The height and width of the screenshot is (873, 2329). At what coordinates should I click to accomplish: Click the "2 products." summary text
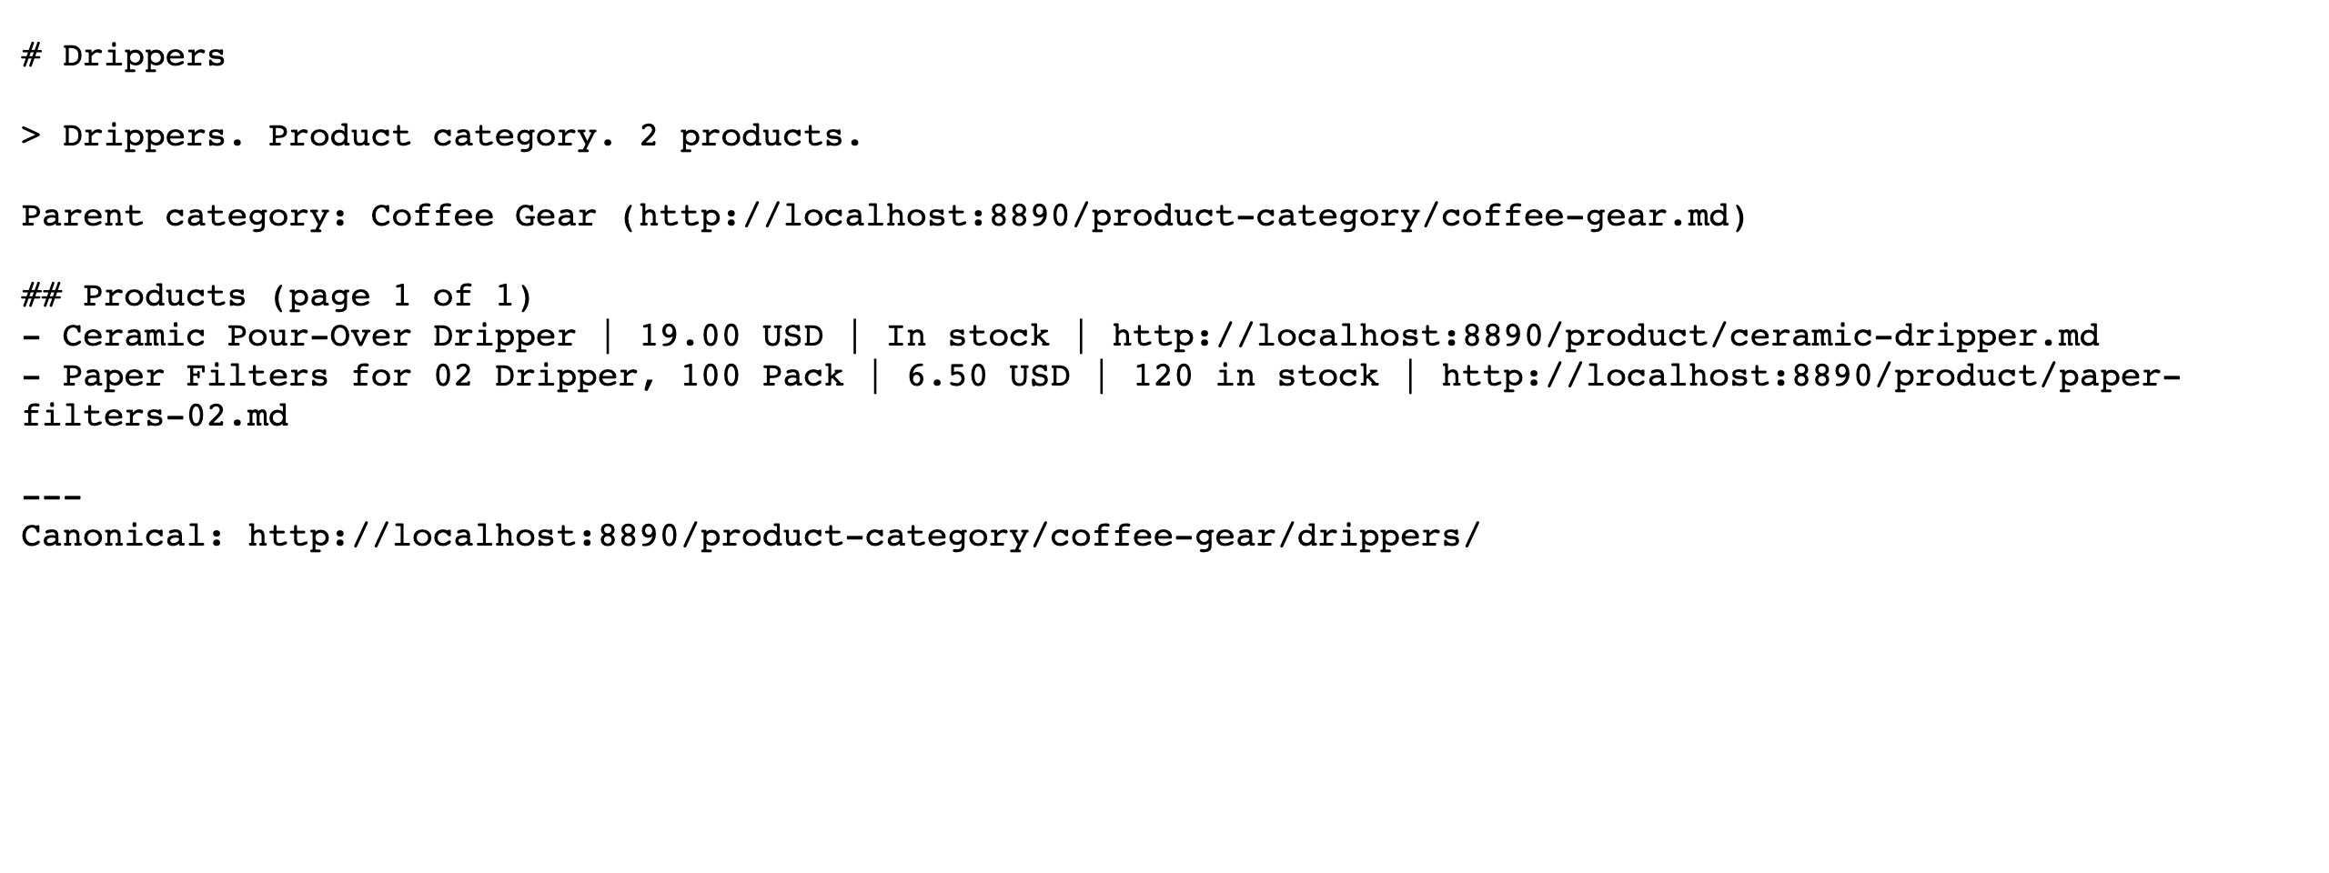(x=751, y=136)
